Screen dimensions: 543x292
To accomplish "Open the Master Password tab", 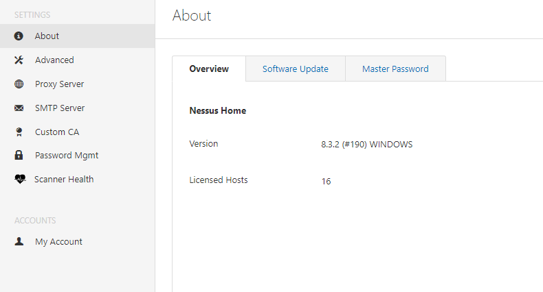I will coord(395,69).
